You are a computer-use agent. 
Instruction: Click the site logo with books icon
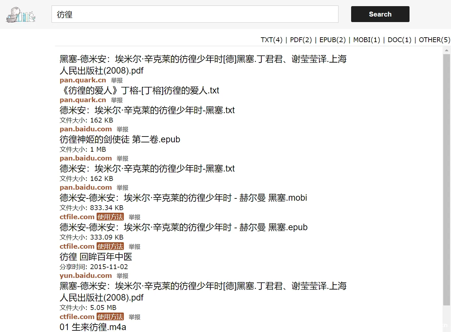[x=21, y=15]
